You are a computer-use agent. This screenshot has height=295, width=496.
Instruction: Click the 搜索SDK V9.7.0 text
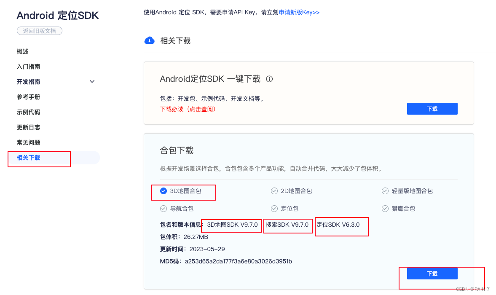[287, 225]
